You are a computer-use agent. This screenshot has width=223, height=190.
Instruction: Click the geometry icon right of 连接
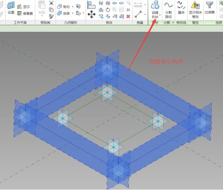(78, 13)
